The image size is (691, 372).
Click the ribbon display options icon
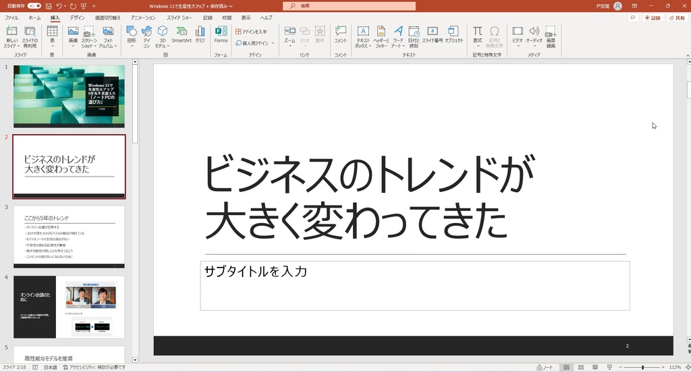634,6
